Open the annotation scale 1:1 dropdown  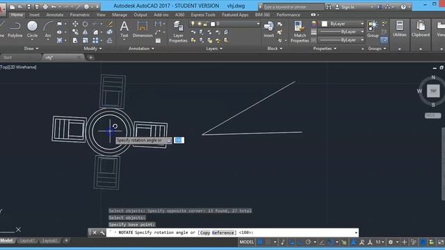(x=380, y=242)
